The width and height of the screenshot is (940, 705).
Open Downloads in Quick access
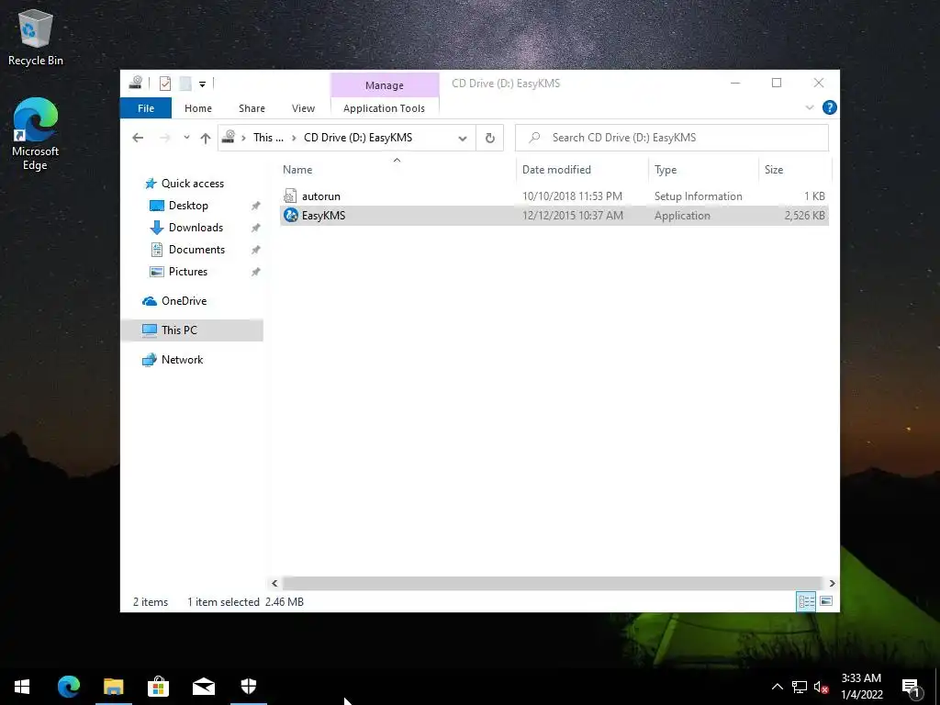pyautogui.click(x=196, y=228)
